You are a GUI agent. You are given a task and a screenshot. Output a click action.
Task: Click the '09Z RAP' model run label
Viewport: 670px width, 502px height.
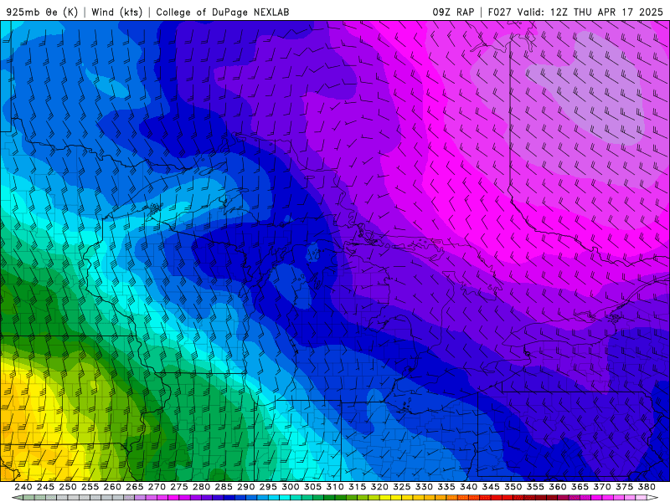coord(453,12)
